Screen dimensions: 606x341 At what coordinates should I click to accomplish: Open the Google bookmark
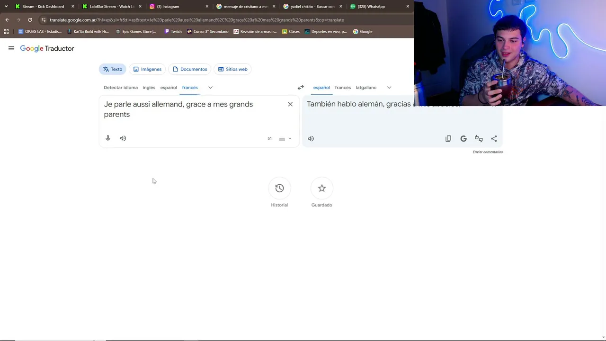(363, 32)
